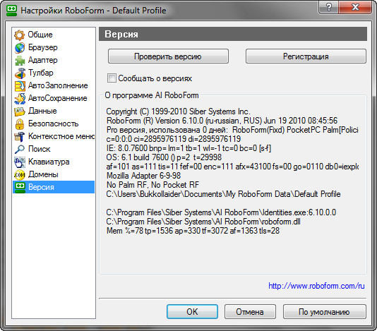Click Проверить версию button
The image size is (377, 331).
click(168, 56)
